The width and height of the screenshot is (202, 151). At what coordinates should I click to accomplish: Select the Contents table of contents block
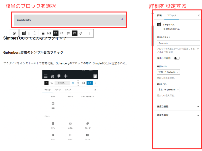pos(70,20)
